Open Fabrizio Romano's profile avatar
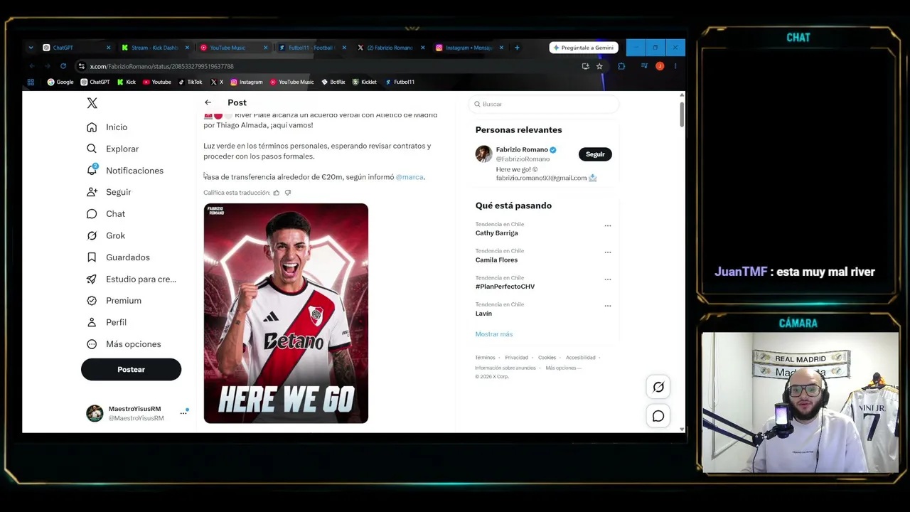The image size is (910, 512). [483, 154]
